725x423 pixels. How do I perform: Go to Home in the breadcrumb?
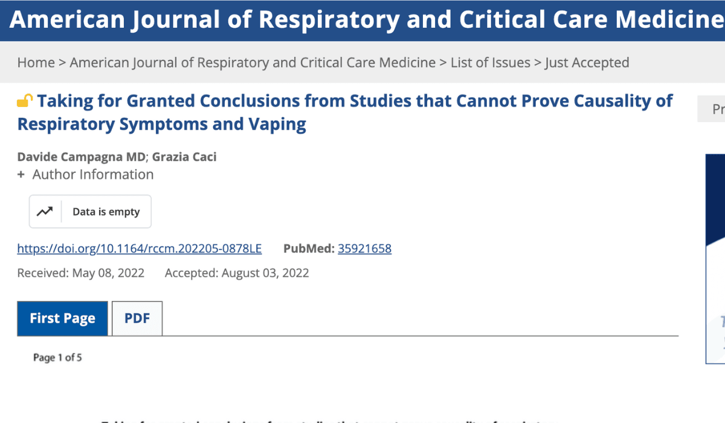[x=36, y=62]
